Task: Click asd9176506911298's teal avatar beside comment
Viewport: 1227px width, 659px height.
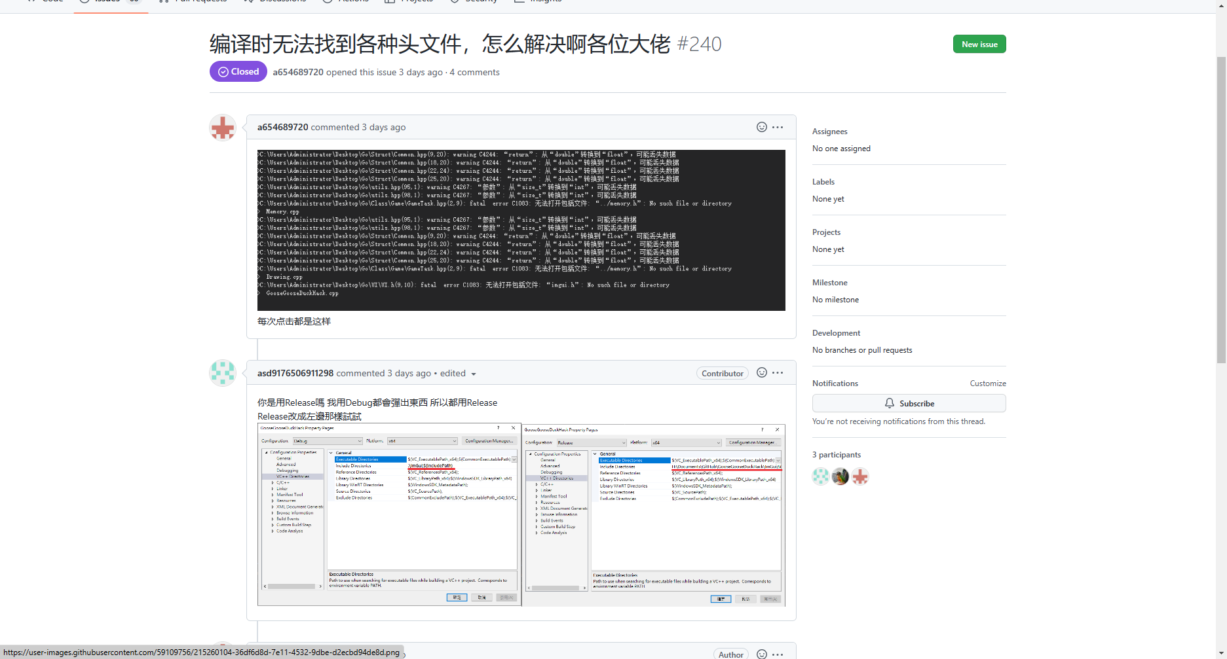Action: click(223, 373)
